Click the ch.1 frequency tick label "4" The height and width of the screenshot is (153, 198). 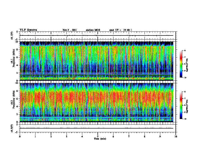click(x=17, y=65)
